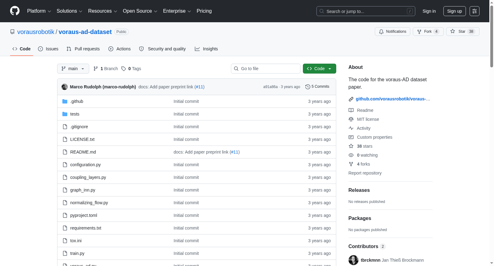The width and height of the screenshot is (494, 266).
Task: Expand the Platform menu
Action: coord(39,11)
